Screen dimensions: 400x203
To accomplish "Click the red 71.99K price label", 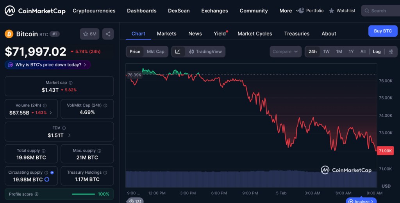I will [x=385, y=151].
